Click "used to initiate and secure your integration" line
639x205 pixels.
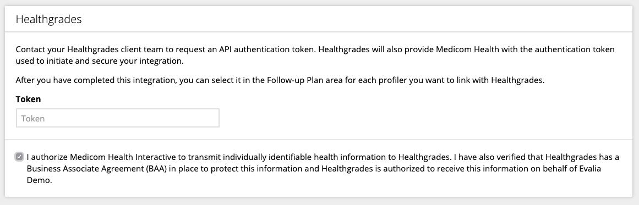coord(100,61)
